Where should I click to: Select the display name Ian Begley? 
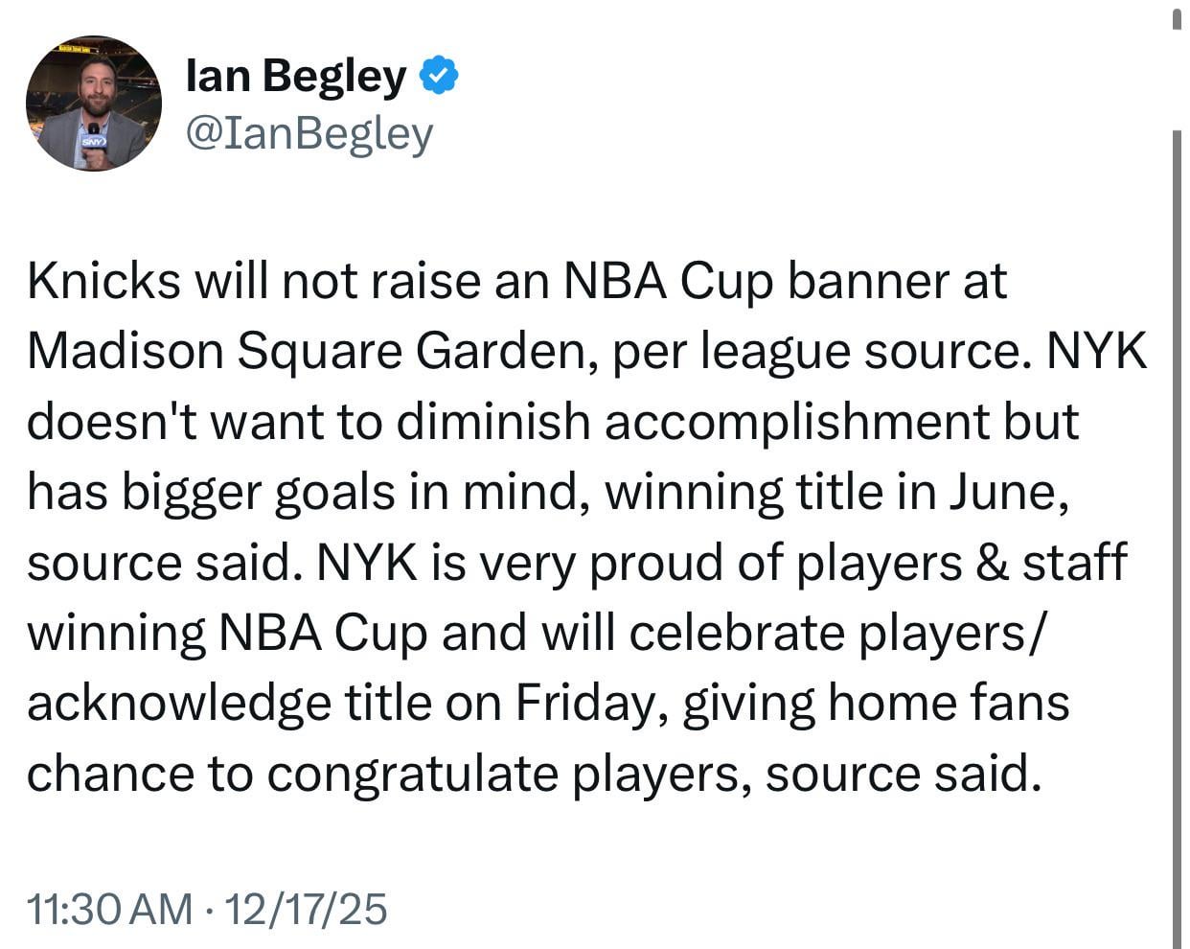click(295, 75)
